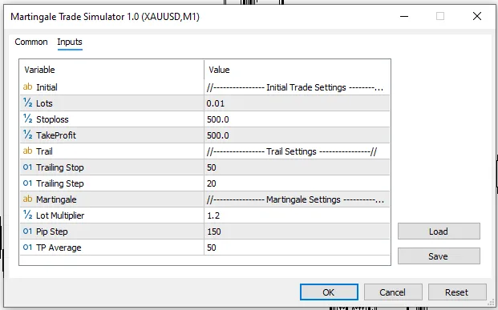Click the integer icon beside Trailing Step
The image size is (498, 310).
(27, 183)
